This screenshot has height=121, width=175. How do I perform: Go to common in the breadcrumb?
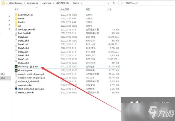(x=47, y=3)
